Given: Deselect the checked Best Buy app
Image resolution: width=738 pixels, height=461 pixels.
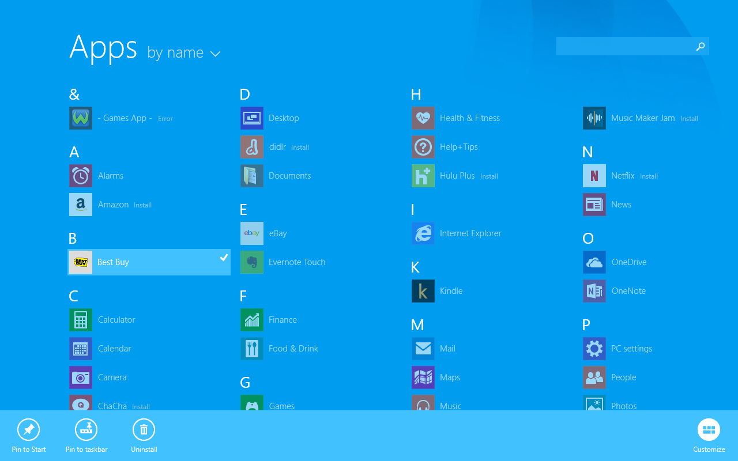Looking at the screenshot, I should point(149,262).
